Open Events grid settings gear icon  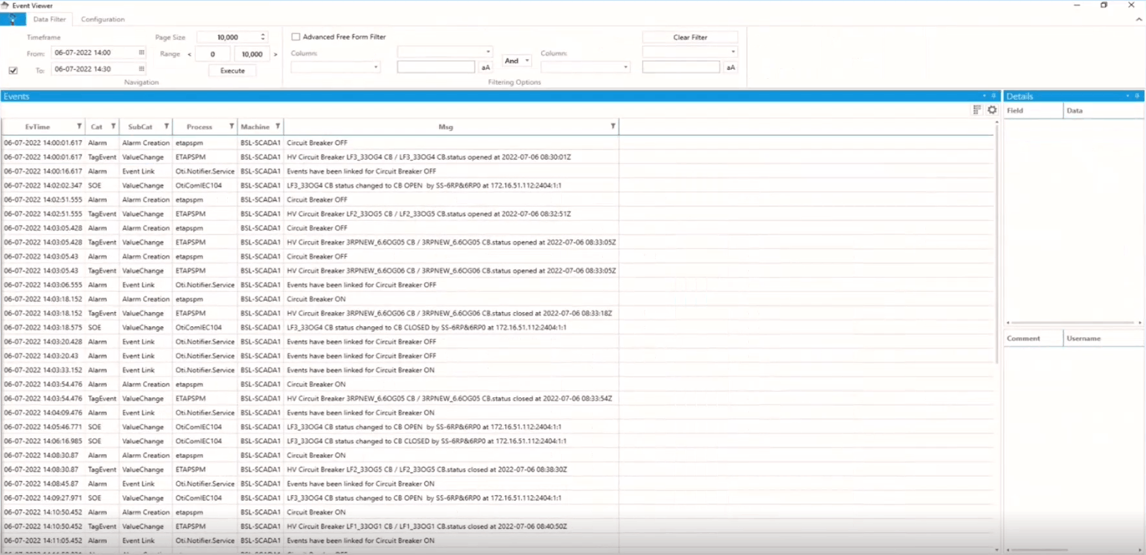pyautogui.click(x=992, y=110)
